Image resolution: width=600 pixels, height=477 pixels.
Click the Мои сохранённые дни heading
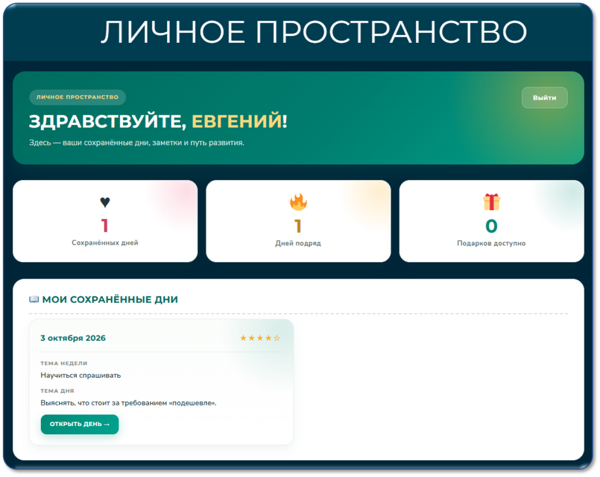coord(110,300)
